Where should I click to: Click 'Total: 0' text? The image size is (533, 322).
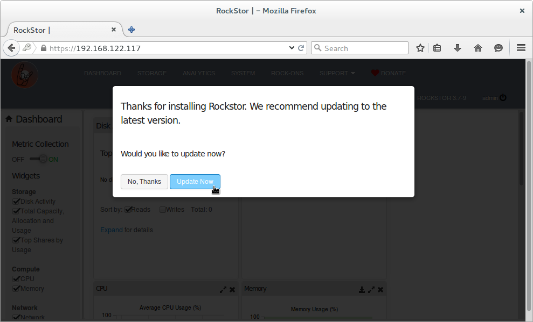[x=201, y=210]
